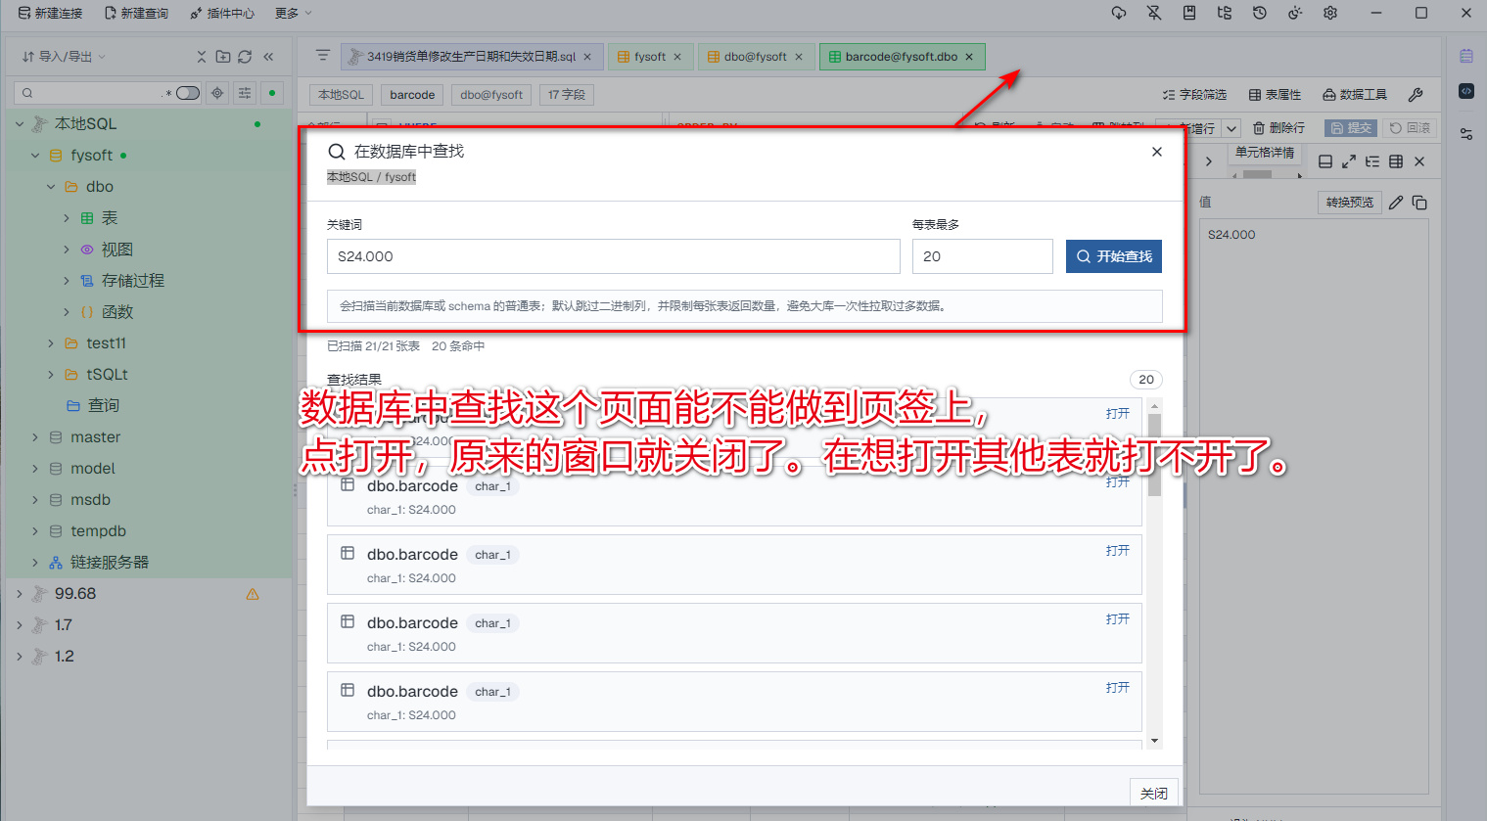Select the tempdb database in tree
The image size is (1487, 821).
click(x=98, y=531)
